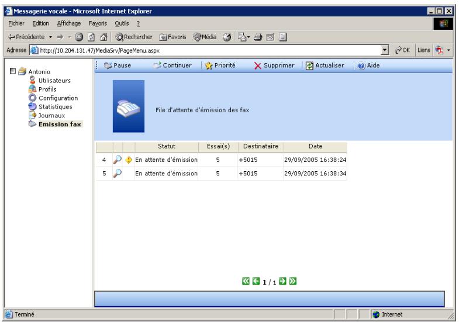Open the browser Favoris panel button
Viewport: 459px width, 322px height.
172,37
